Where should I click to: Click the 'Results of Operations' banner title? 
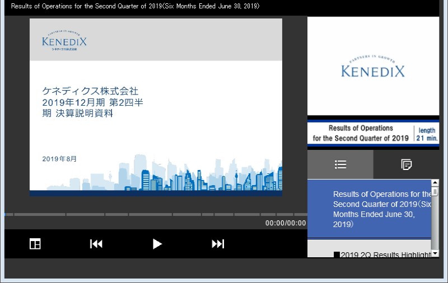pos(361,133)
